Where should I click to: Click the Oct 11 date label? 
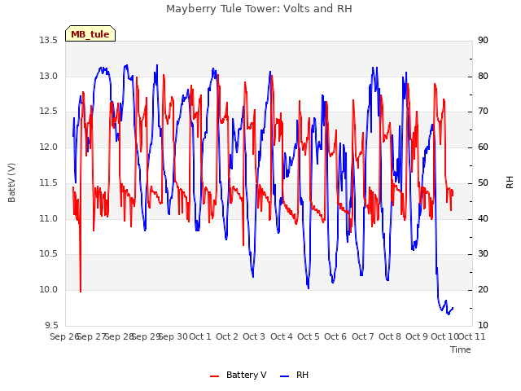472,336
